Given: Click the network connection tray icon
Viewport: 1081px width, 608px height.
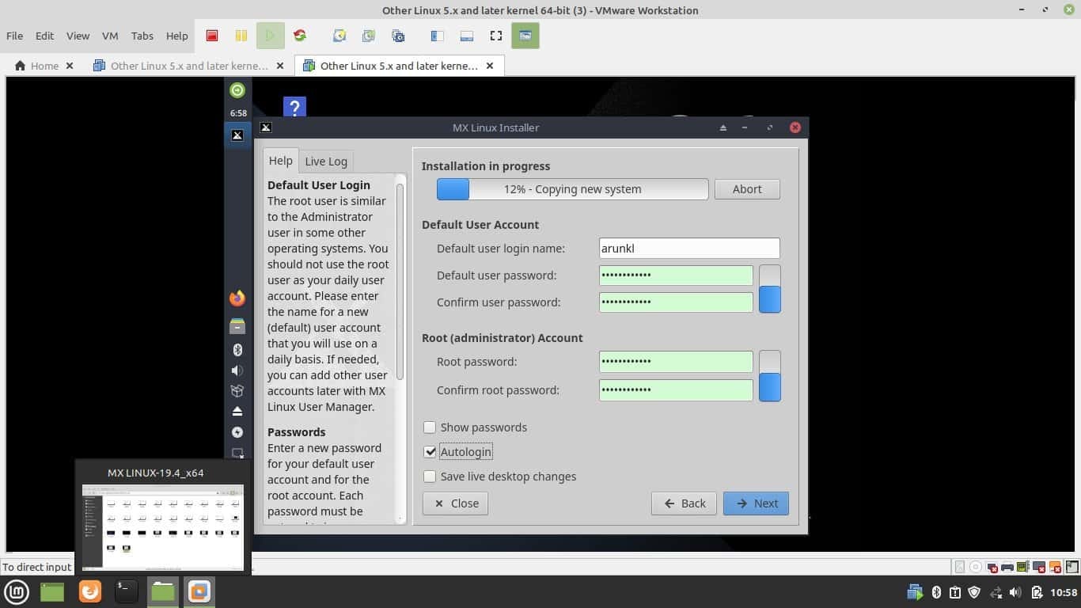Looking at the screenshot, I should [996, 592].
